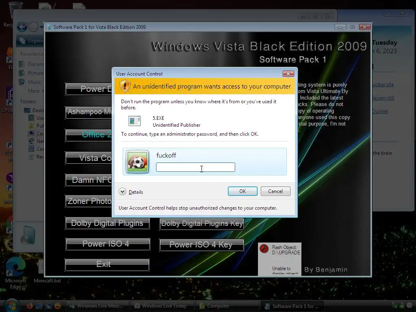Open the Power ISO 4 Key button
The width and height of the screenshot is (416, 312).
[x=201, y=245]
